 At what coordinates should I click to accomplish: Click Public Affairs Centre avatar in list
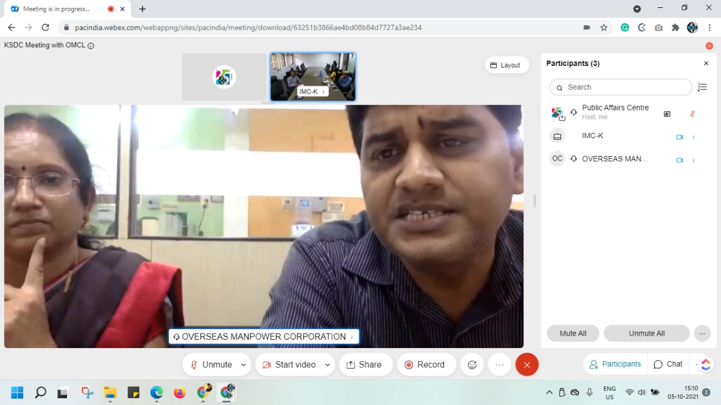coord(557,113)
